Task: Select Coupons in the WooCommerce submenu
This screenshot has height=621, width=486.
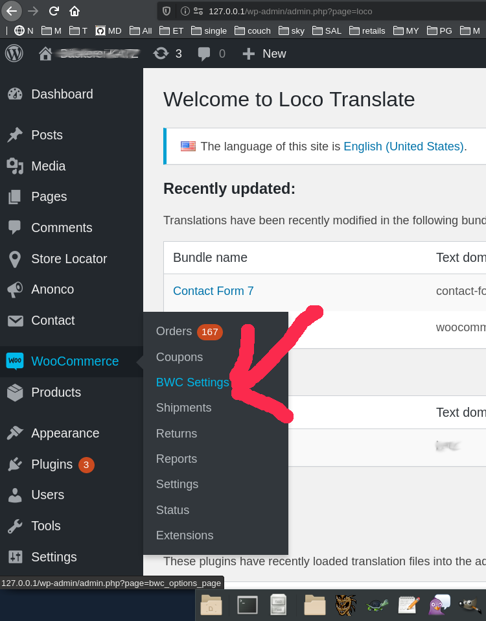Action: pyautogui.click(x=179, y=357)
